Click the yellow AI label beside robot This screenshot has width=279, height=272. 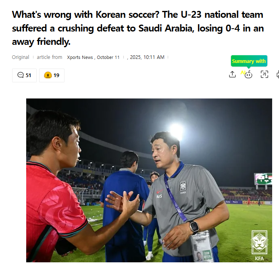pos(243,73)
